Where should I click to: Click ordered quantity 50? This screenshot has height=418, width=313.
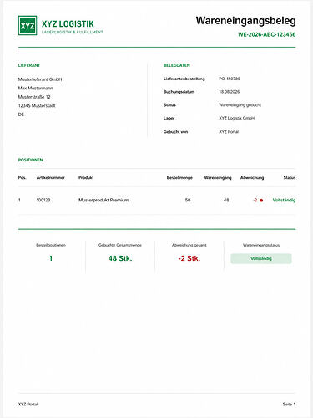[x=188, y=200]
